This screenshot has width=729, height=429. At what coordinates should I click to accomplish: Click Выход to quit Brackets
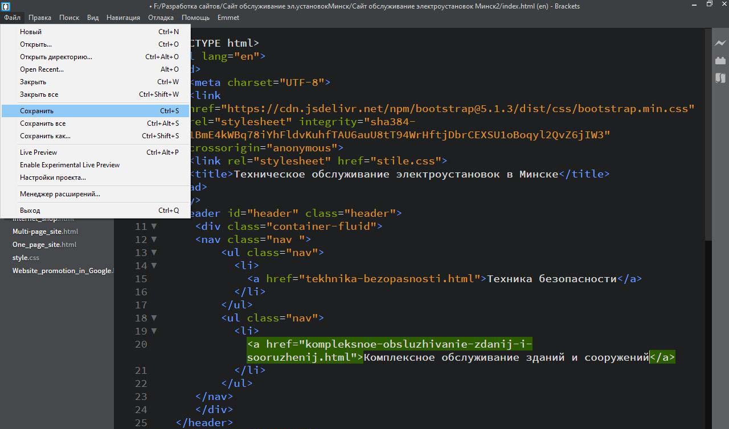[30, 211]
